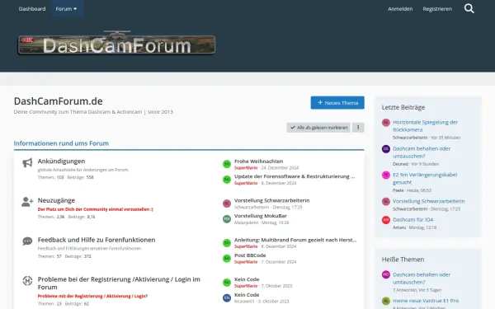Open Feedback und Hilfe zu Forenfunktionen
The width and height of the screenshot is (495, 309).
coord(97,240)
